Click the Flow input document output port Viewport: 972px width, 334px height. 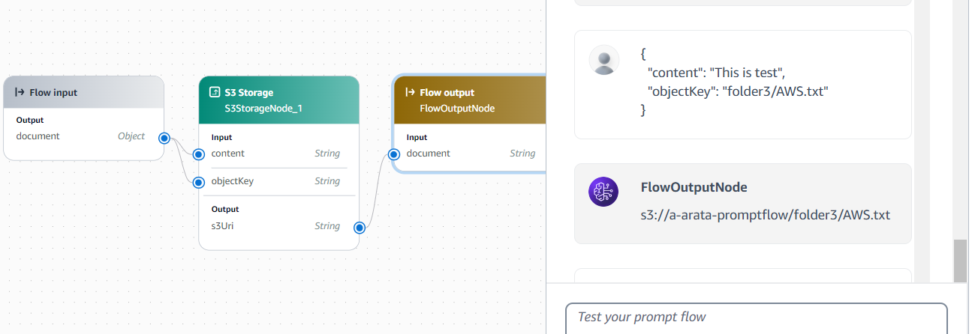pyautogui.click(x=164, y=138)
